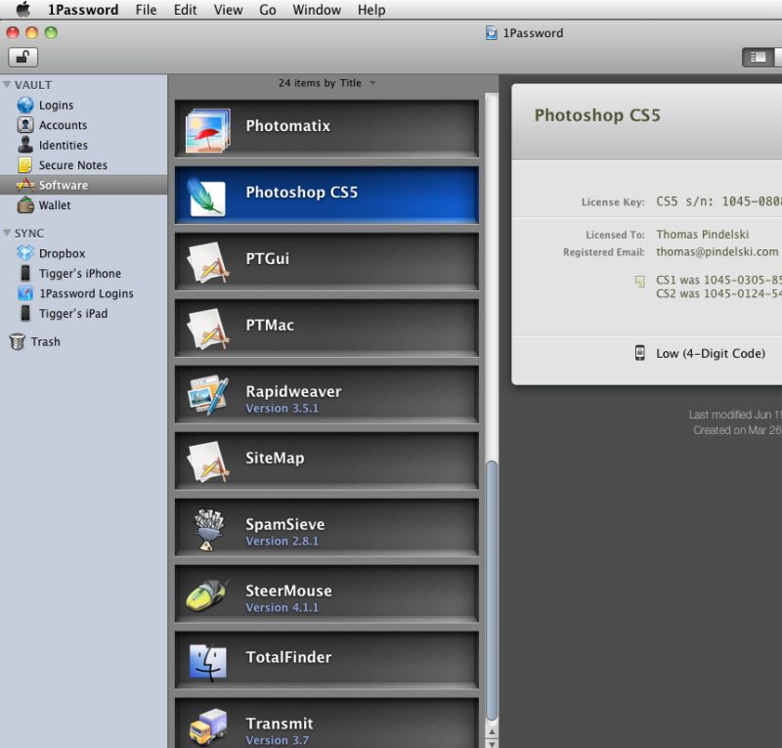
Task: Click the Secure Notes notepad icon
Action: [25, 164]
